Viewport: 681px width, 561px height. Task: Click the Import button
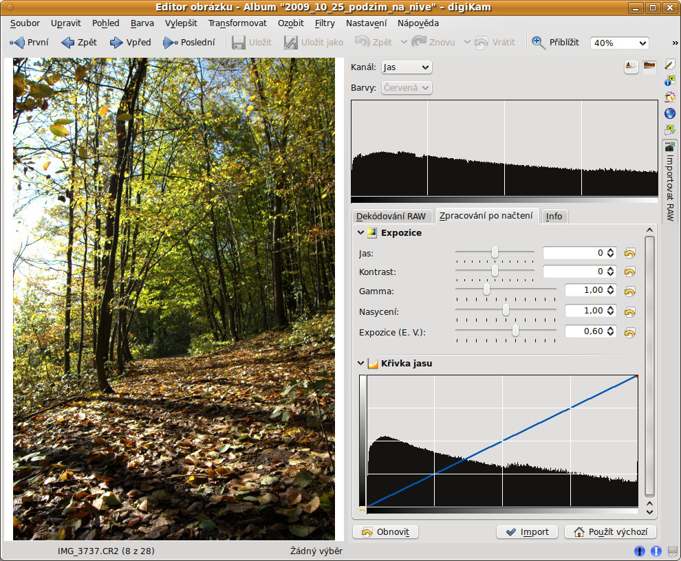click(527, 531)
